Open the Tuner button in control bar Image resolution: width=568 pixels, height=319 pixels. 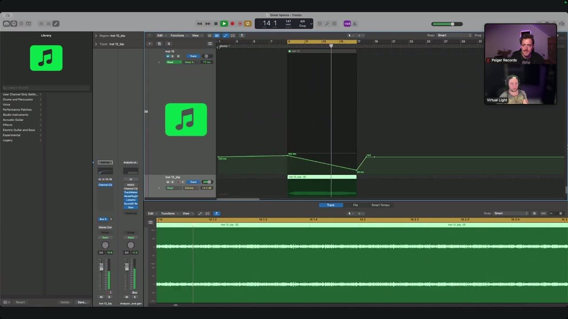327,23
